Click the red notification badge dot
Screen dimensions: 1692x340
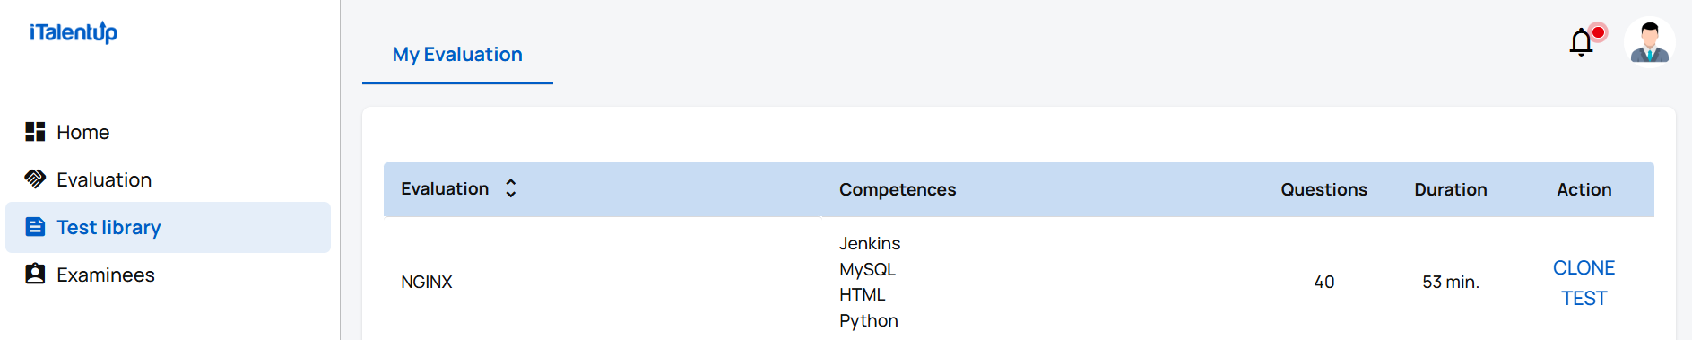pyautogui.click(x=1598, y=32)
